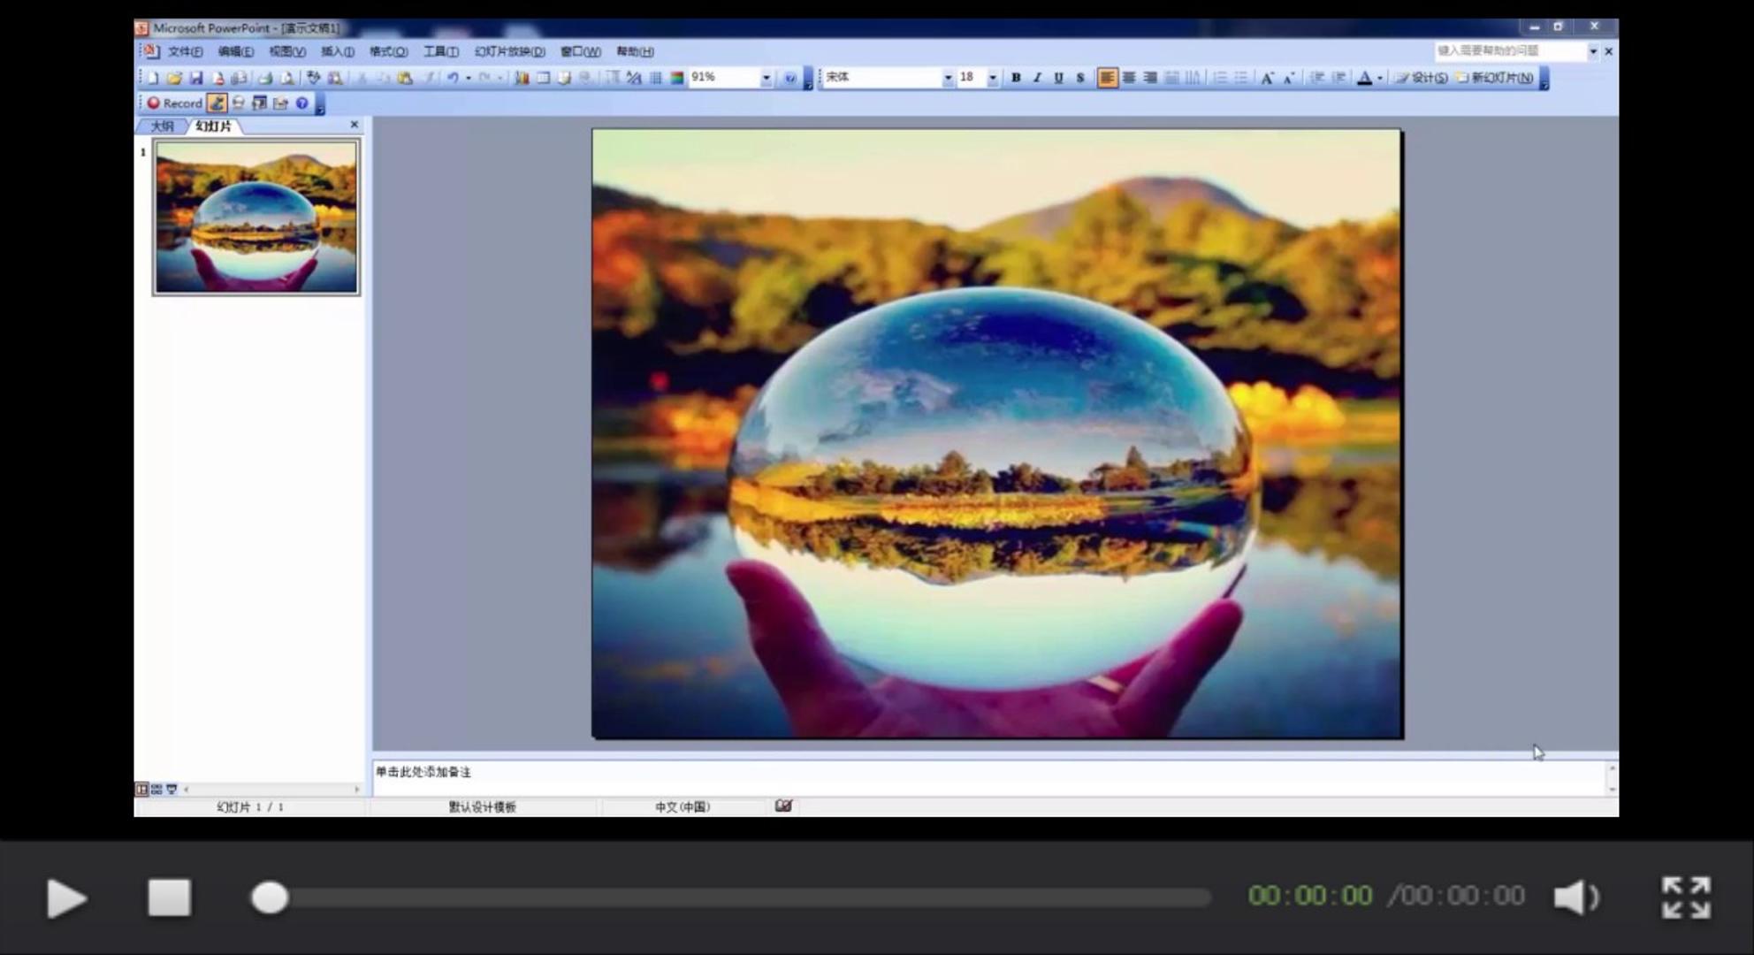The image size is (1754, 955).
Task: Open the font name dropdown
Action: click(948, 78)
